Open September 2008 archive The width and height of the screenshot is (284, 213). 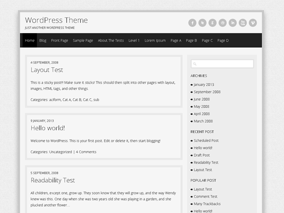point(207,92)
